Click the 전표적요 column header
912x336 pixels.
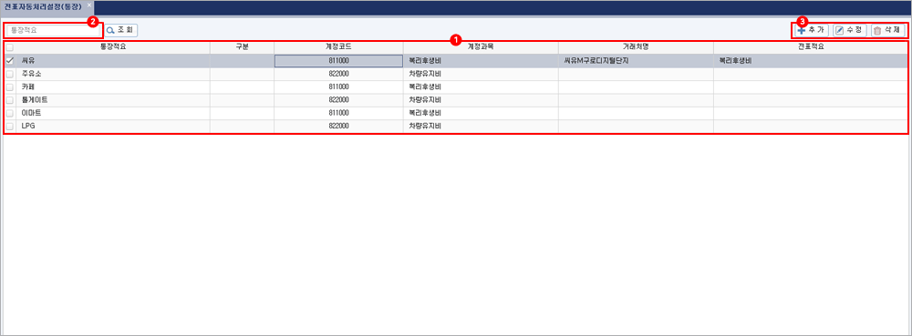(x=810, y=47)
